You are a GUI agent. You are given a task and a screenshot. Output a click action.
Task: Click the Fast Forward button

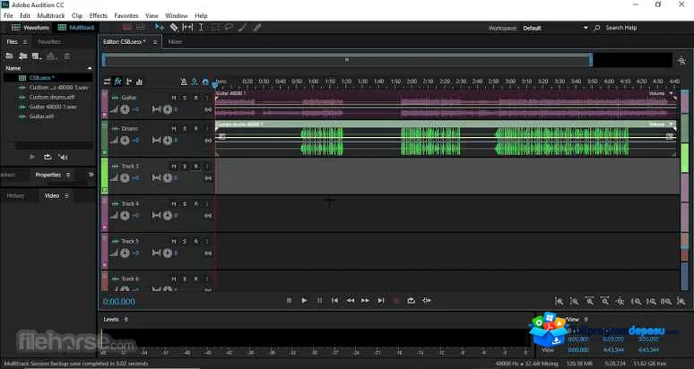(x=365, y=301)
